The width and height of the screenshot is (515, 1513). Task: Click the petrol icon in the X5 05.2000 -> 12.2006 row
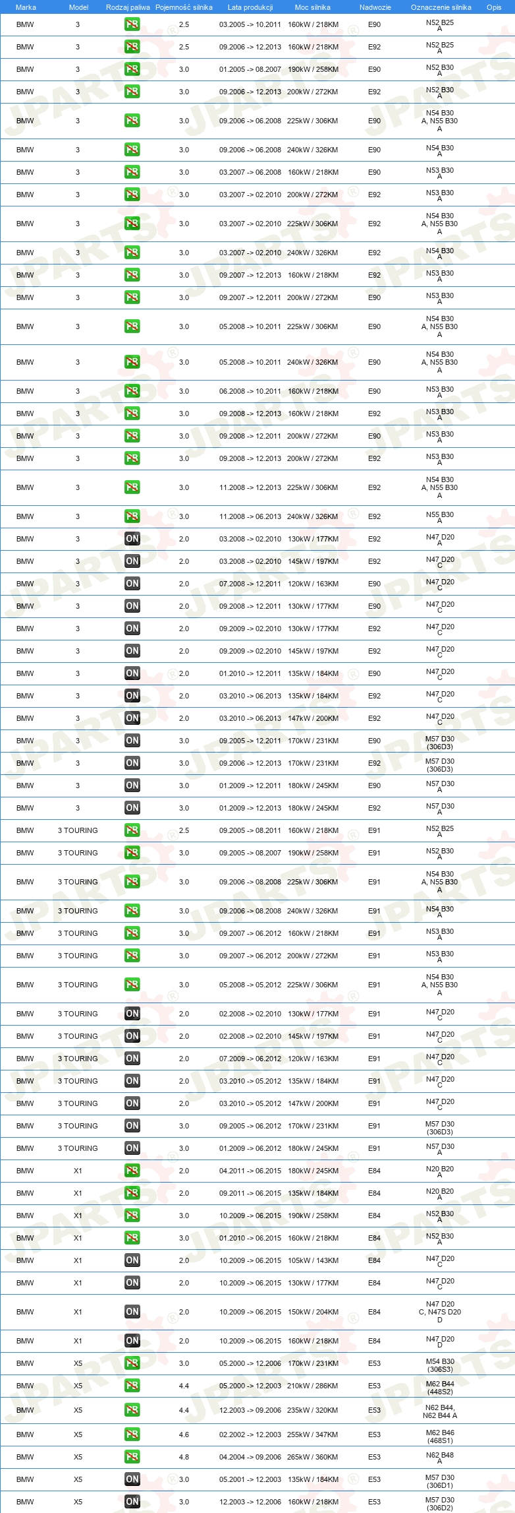pos(132,1363)
